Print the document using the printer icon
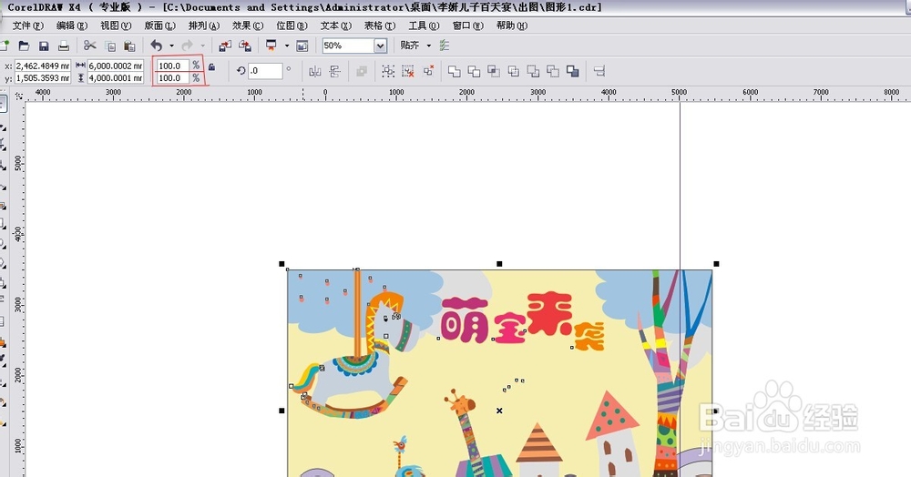911x477 pixels. point(64,46)
